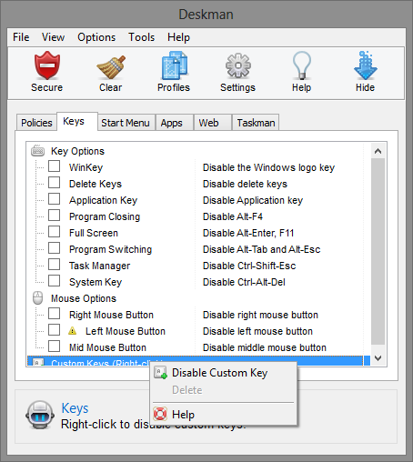Click the scroll up arrow in list
Image resolution: width=413 pixels, height=462 pixels.
(378, 151)
